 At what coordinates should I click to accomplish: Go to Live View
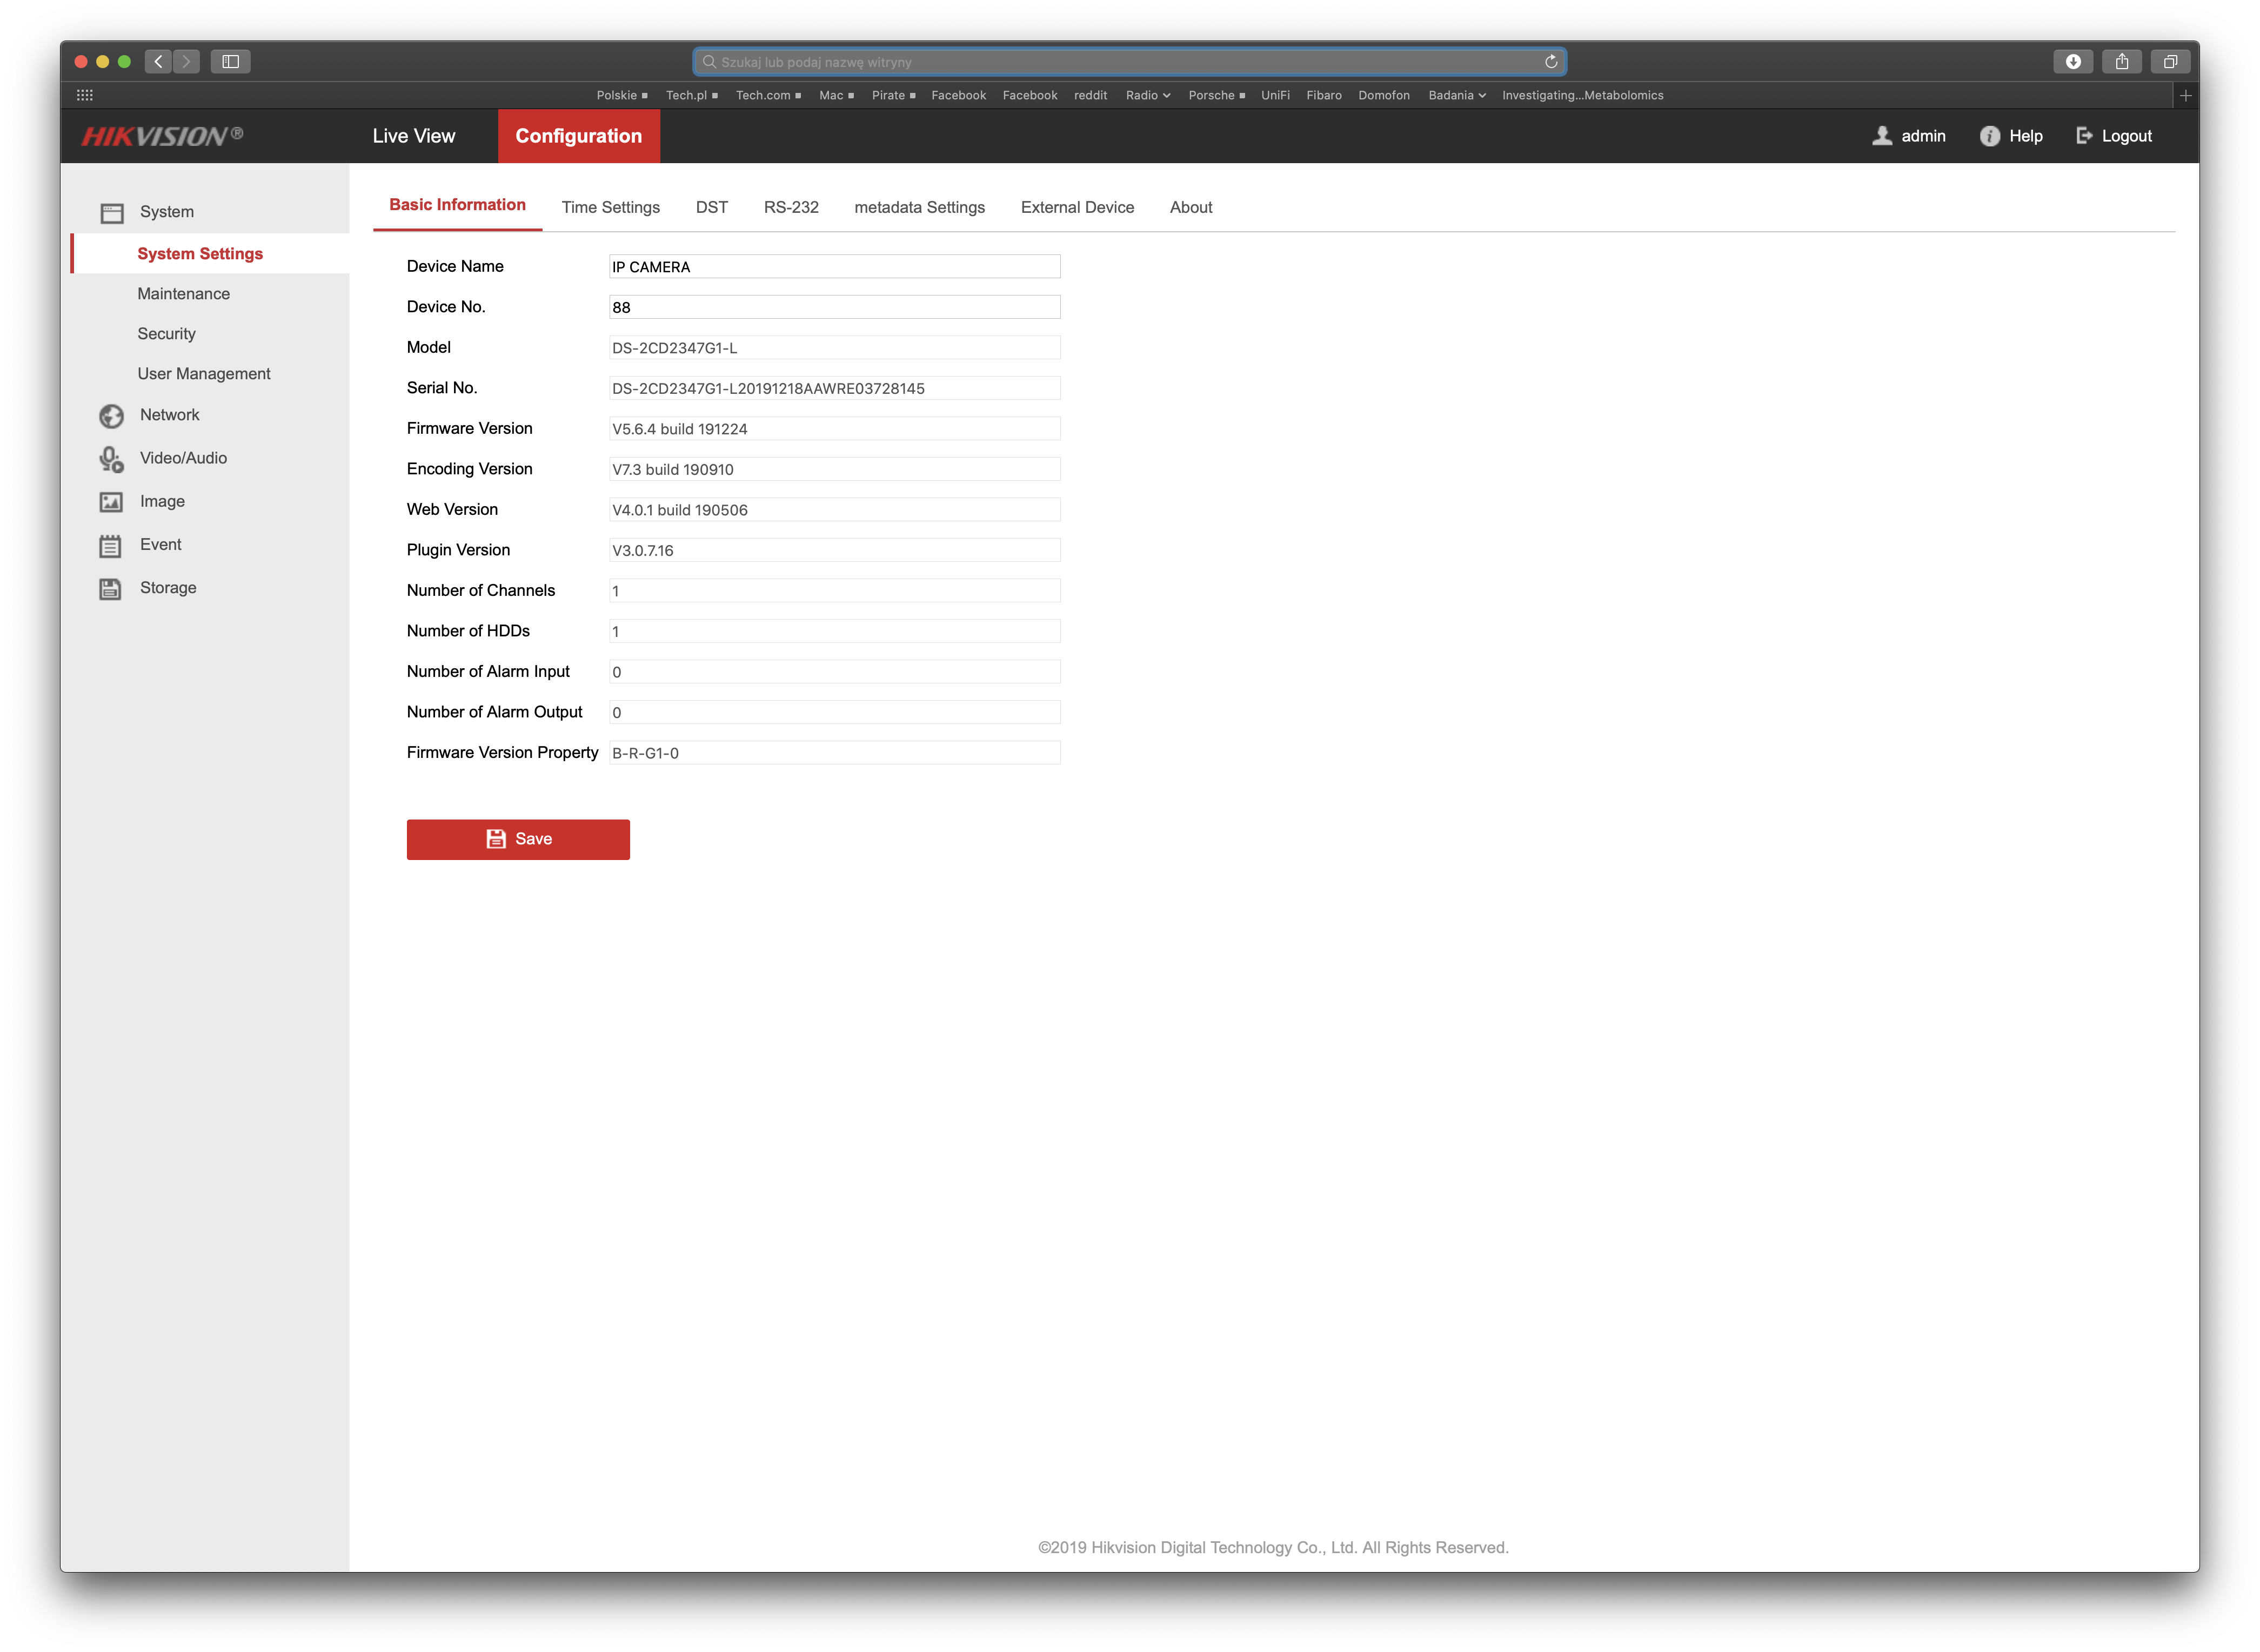(413, 136)
